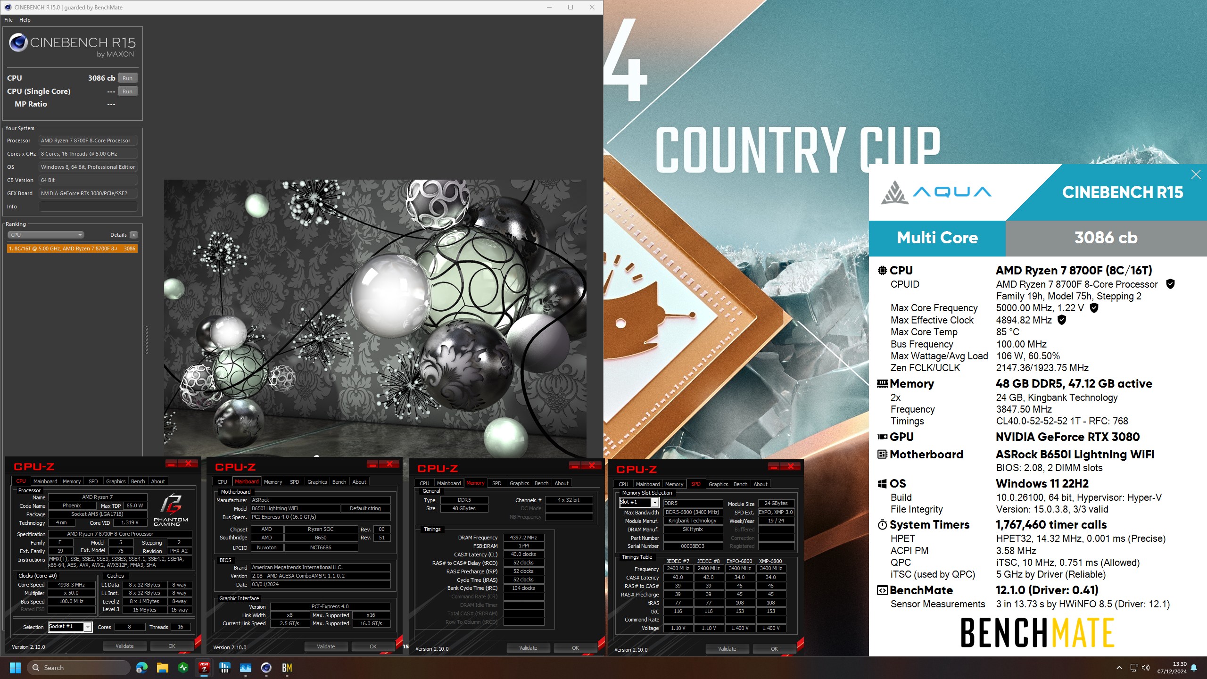Click the Max Effective Clock shield badge
1207x679 pixels.
click(1061, 320)
